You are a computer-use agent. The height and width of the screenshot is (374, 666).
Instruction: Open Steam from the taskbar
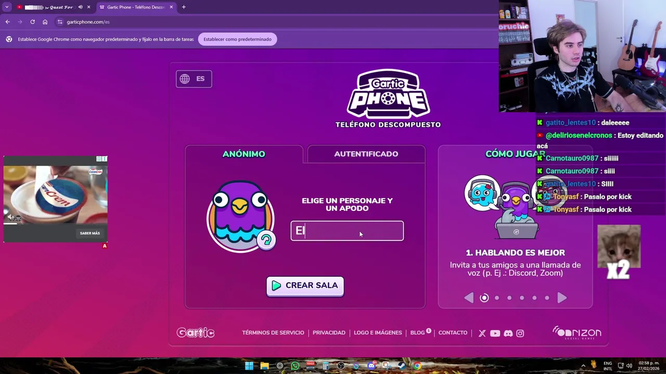tap(402, 366)
